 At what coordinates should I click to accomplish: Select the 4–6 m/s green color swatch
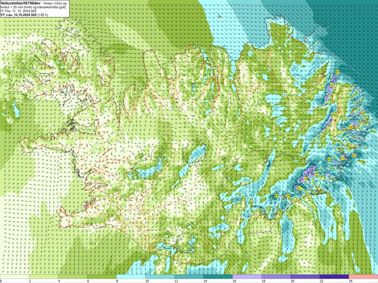tap(73, 277)
